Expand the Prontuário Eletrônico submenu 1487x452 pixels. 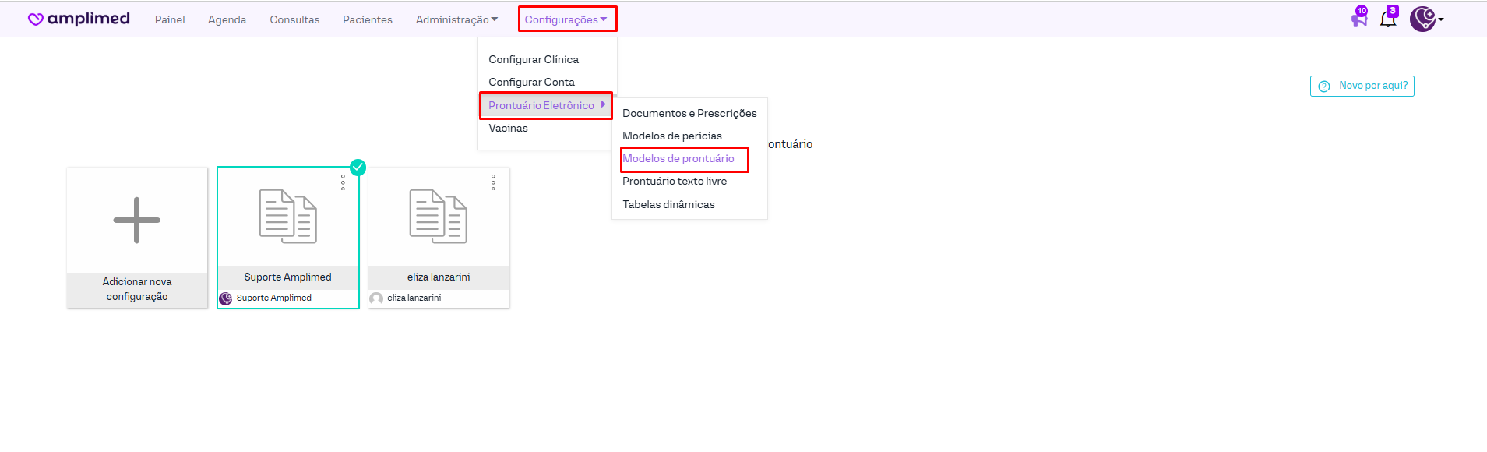[545, 105]
